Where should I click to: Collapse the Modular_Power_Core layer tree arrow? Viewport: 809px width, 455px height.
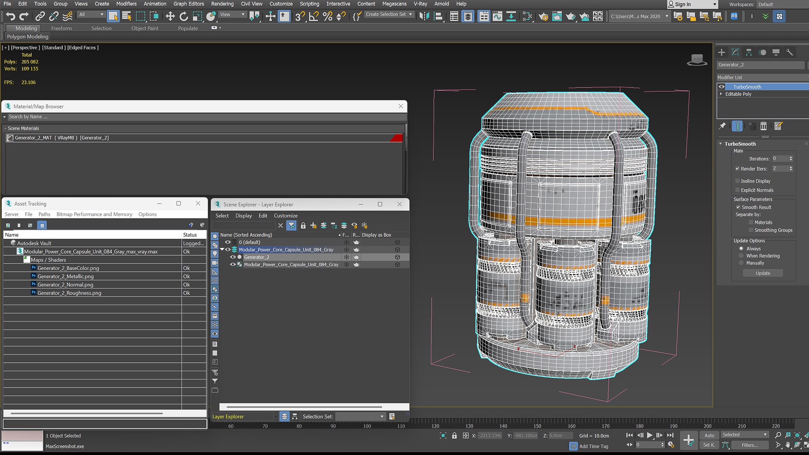click(x=222, y=249)
